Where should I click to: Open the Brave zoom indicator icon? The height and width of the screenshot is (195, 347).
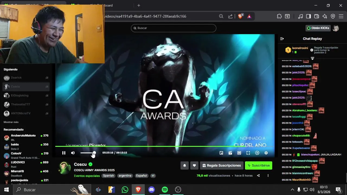pos(221,16)
